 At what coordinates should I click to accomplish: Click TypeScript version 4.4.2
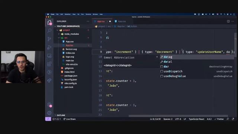(209, 119)
